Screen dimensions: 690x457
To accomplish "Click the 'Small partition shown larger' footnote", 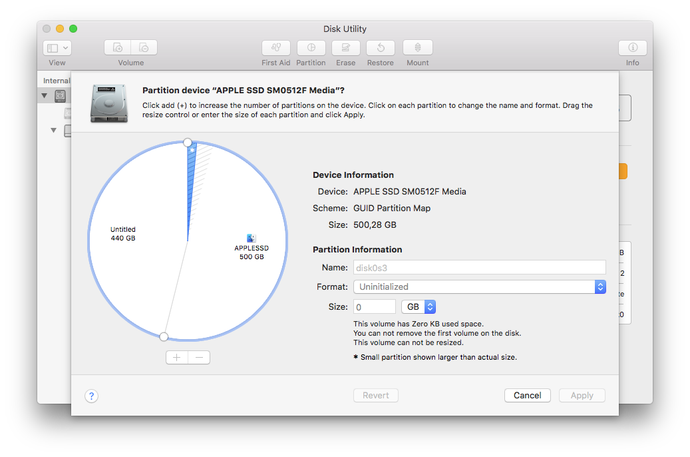I will [x=435, y=357].
